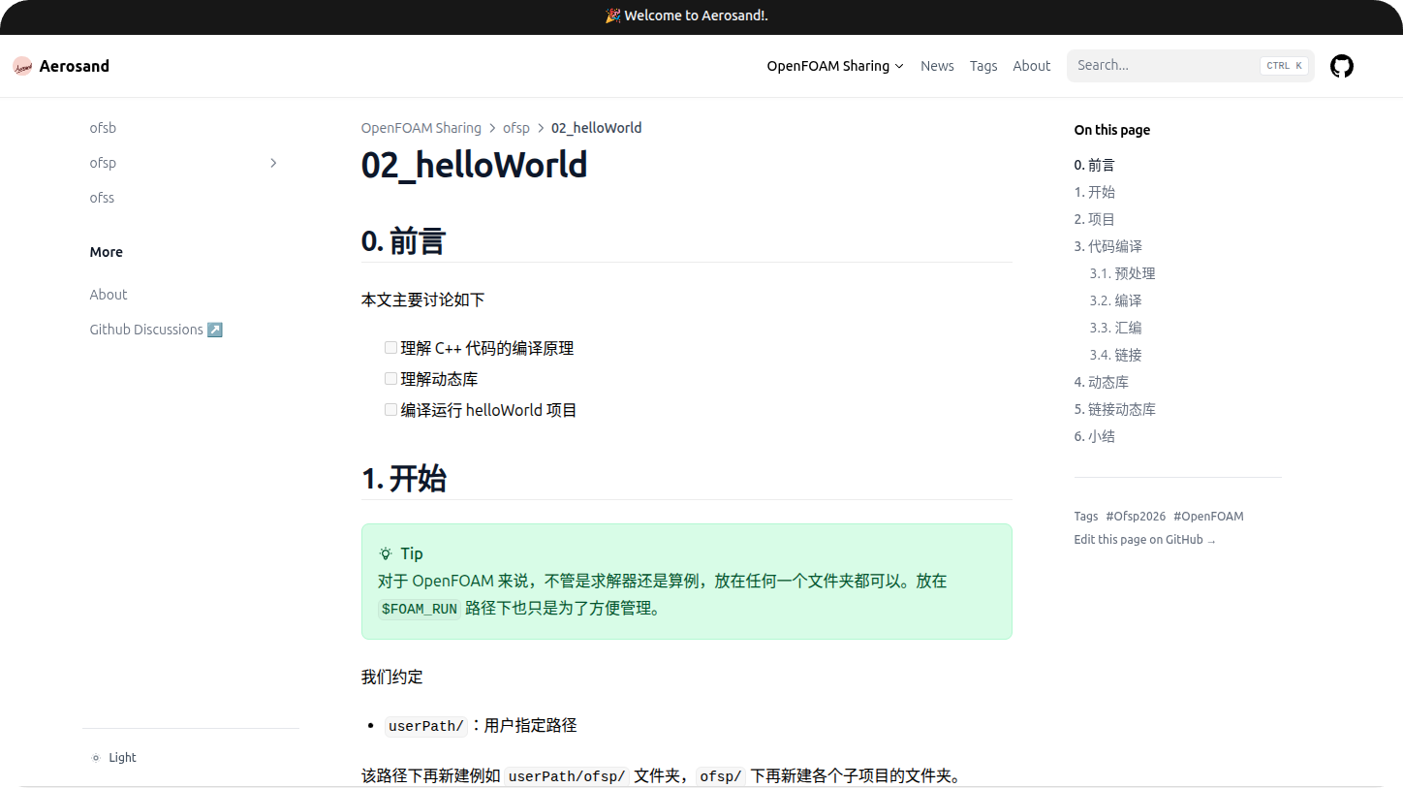This screenshot has width=1403, height=788.
Task: Select ofsp in the sidebar
Action: pyautogui.click(x=103, y=163)
